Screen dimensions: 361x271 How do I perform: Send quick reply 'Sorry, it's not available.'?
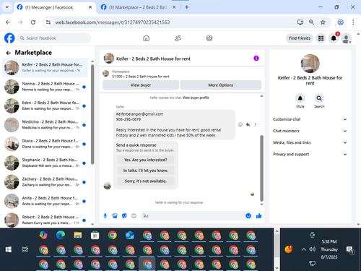[x=146, y=181]
